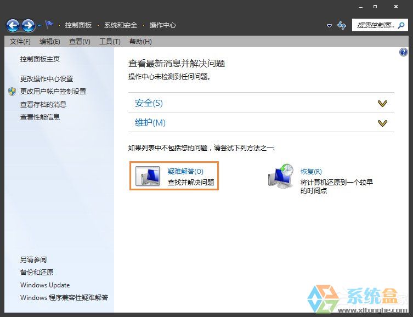Open the 工具(T) menu

[x=110, y=42]
